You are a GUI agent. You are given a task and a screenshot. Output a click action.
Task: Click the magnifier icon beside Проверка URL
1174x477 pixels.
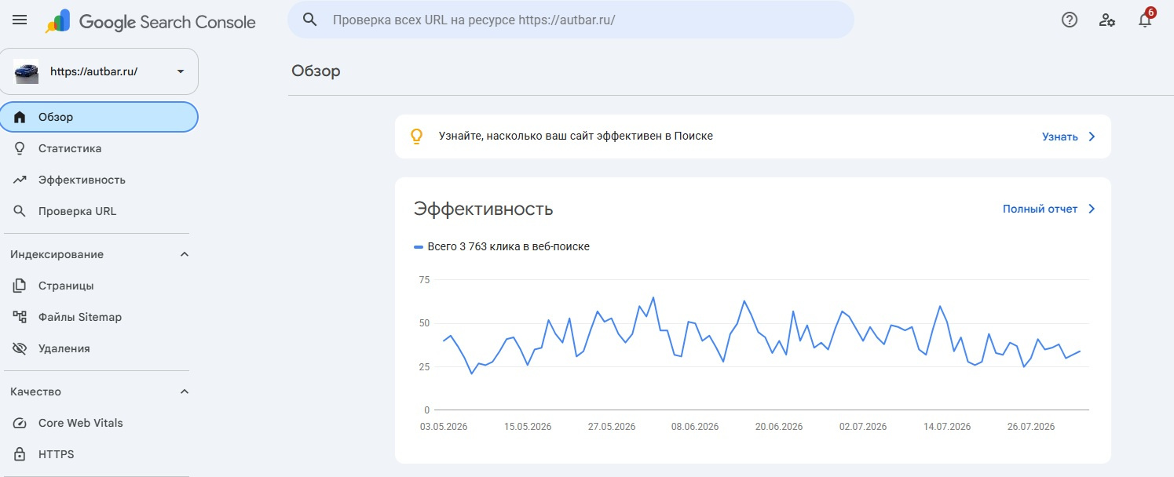coord(20,211)
